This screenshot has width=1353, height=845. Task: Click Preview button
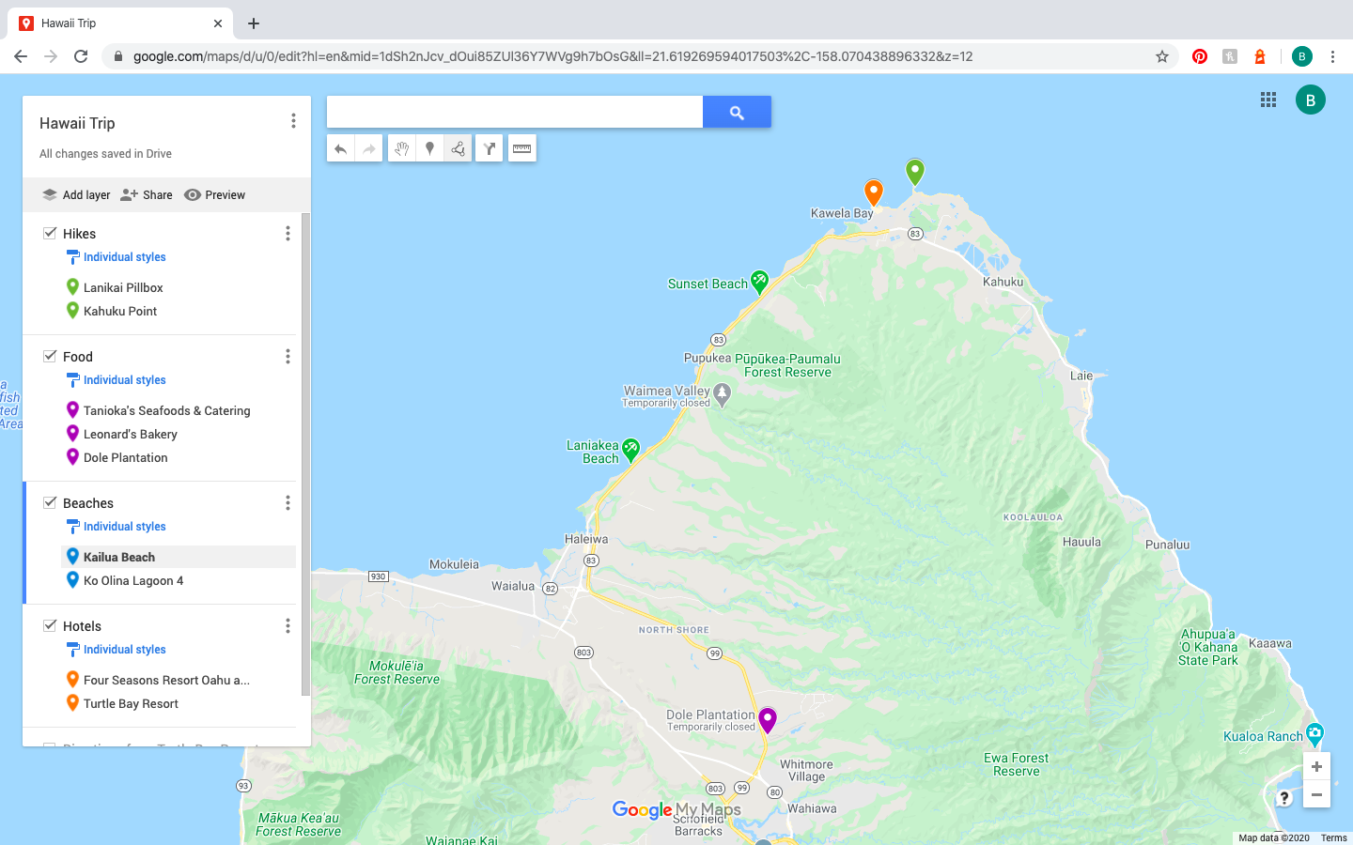coord(215,195)
